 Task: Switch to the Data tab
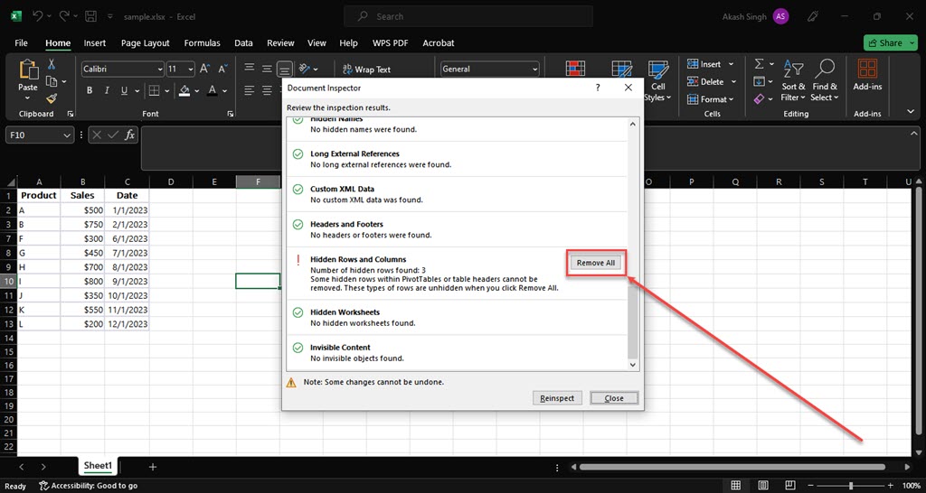click(x=243, y=43)
